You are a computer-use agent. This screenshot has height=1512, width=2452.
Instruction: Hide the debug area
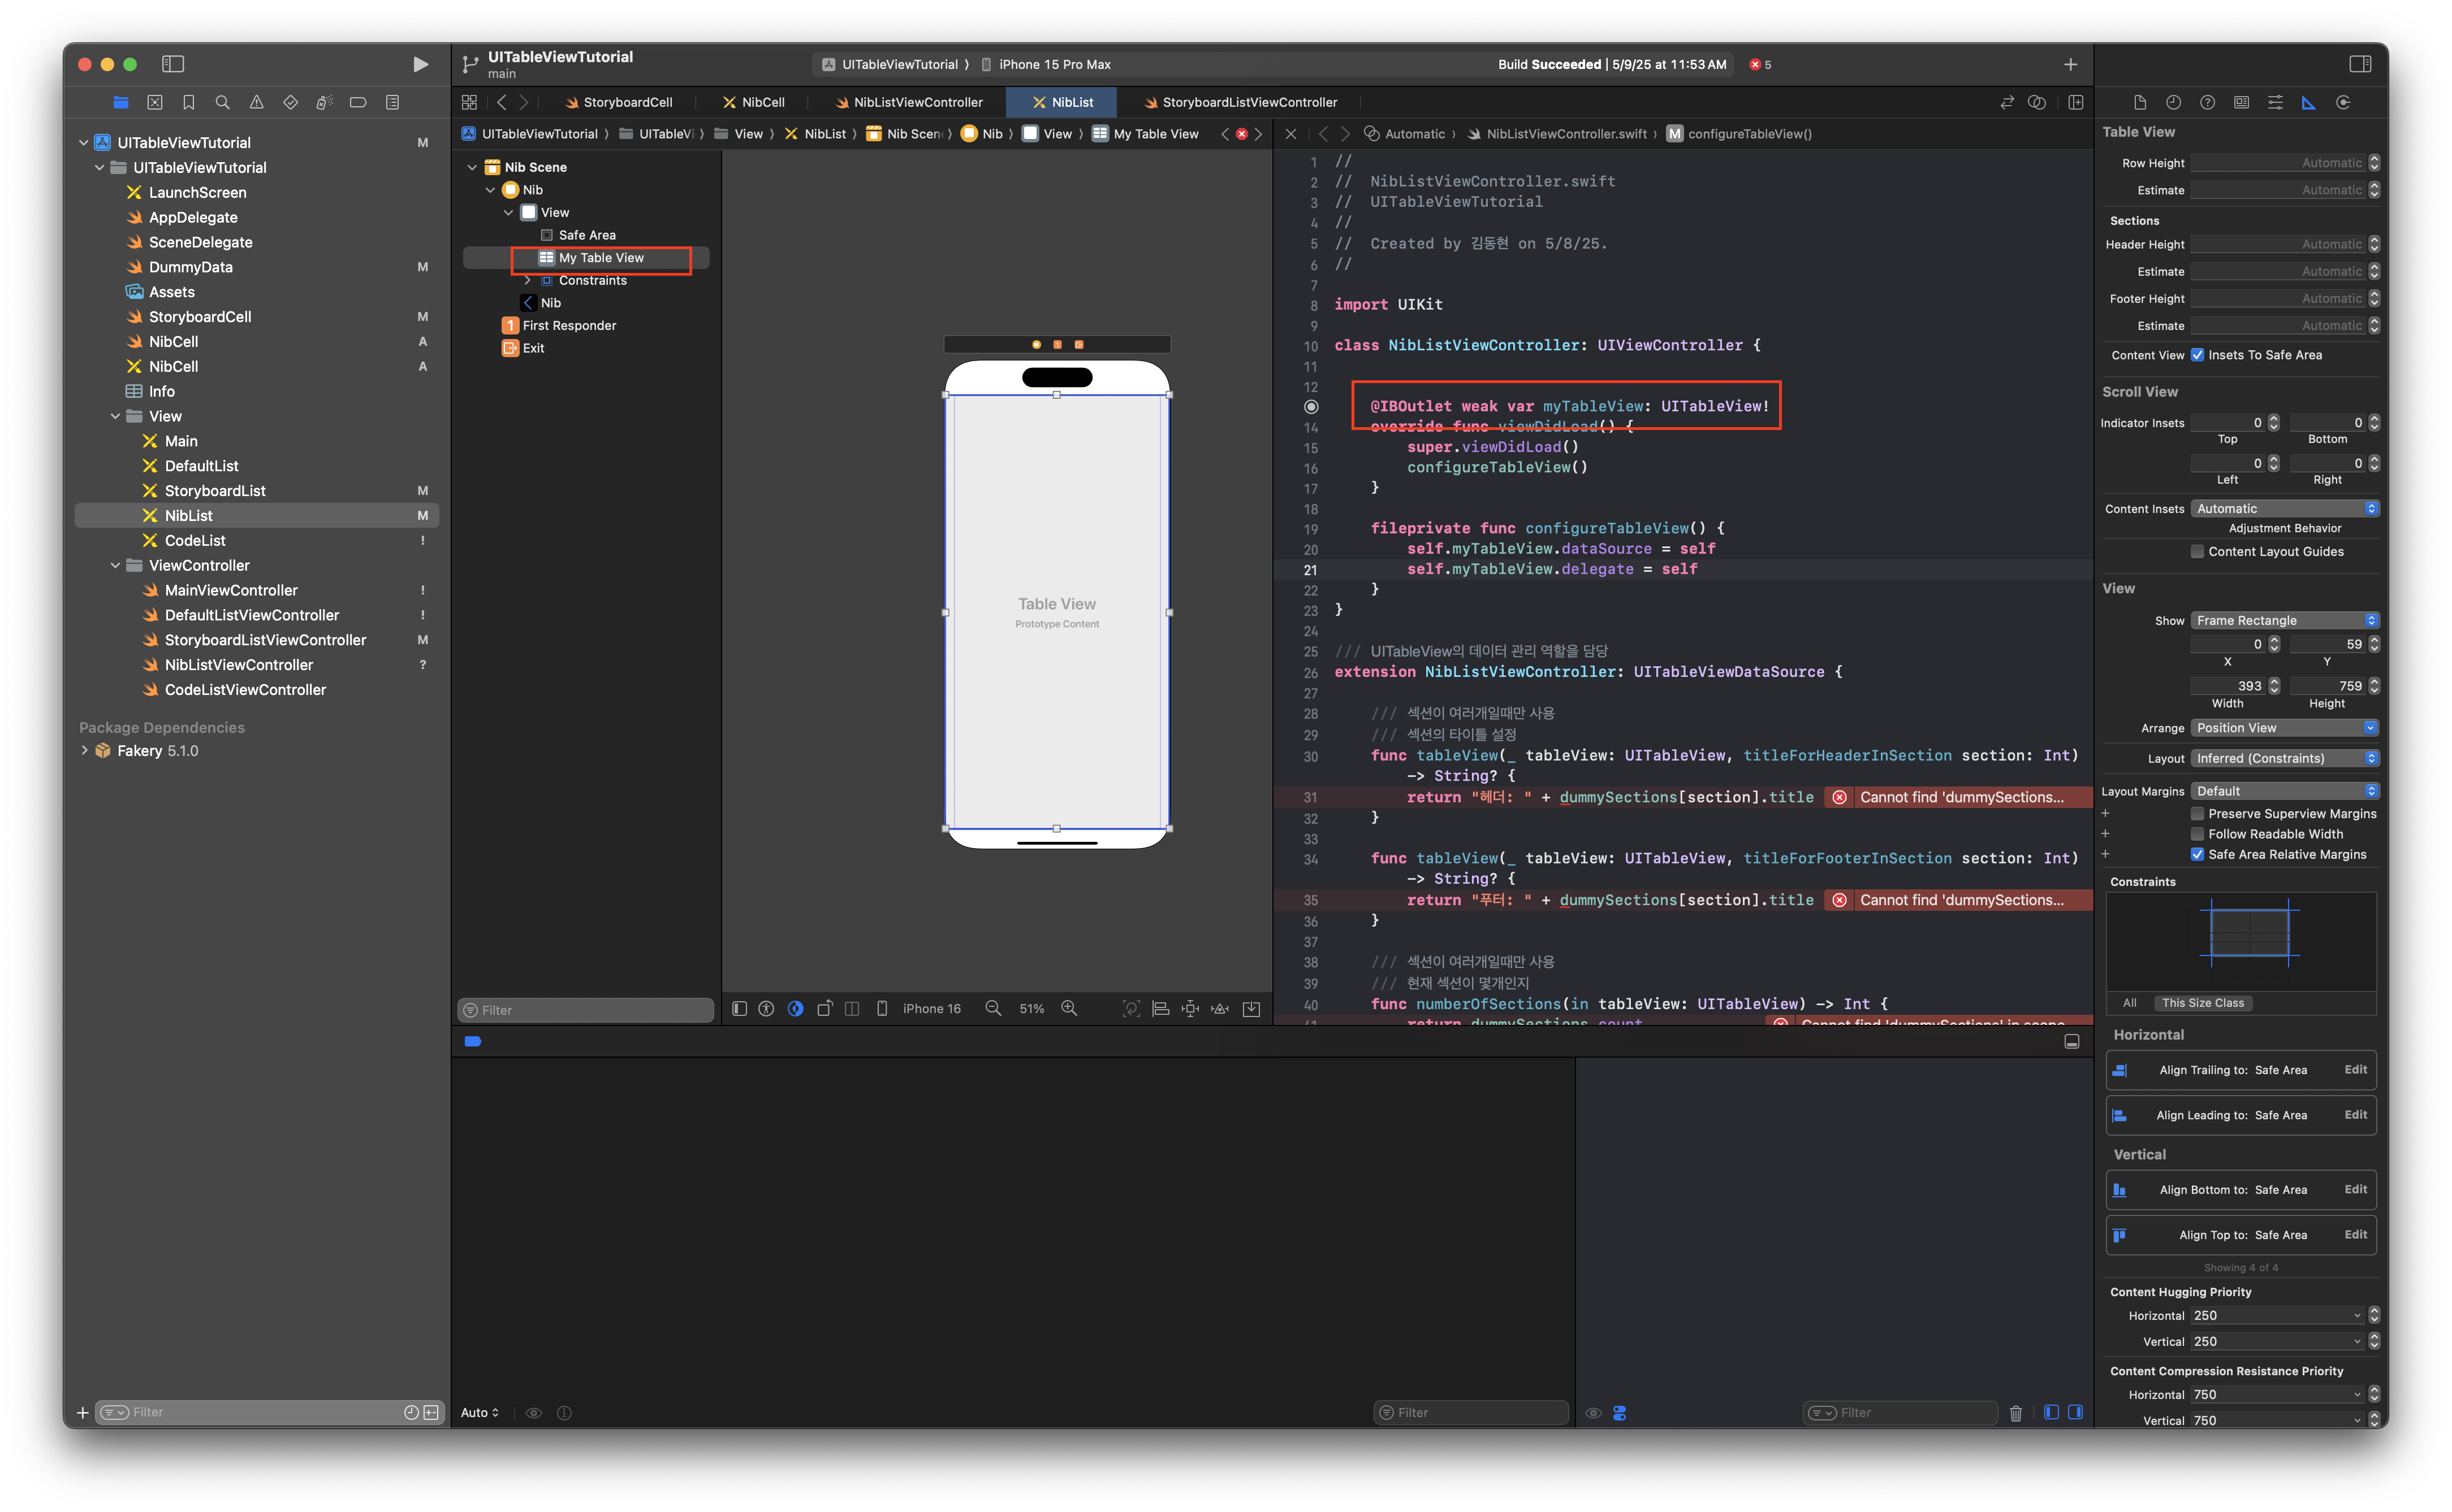point(2071,1041)
